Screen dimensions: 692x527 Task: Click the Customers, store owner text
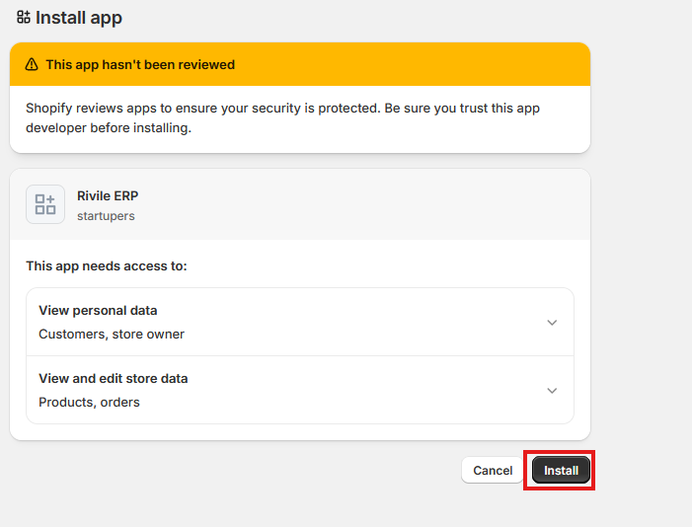coord(112,335)
